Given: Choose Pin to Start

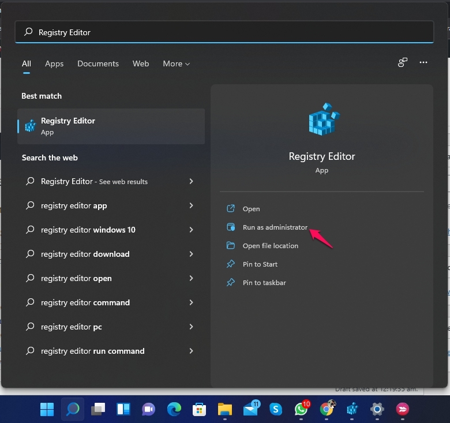Looking at the screenshot, I should point(260,264).
